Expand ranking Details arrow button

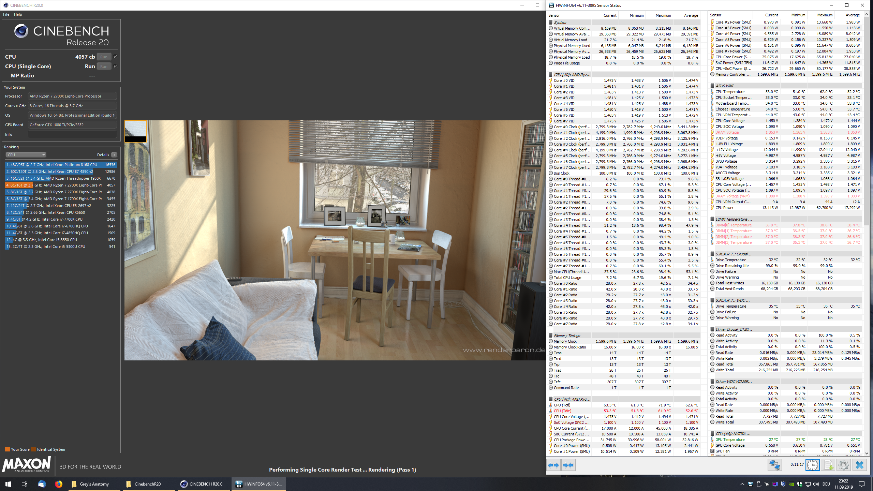click(x=114, y=155)
